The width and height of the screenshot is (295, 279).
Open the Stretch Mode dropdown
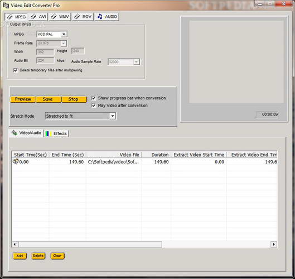pyautogui.click(x=113, y=116)
